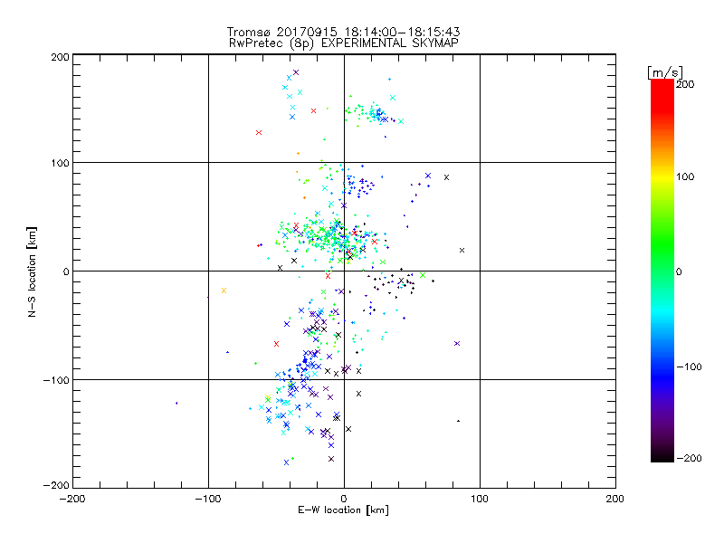Screen dimensions: 724x543
Task: Click the isolated purple dot near -125 km west
Action: [176, 403]
